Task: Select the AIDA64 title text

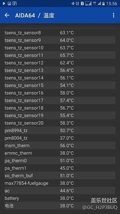Action: (25, 15)
